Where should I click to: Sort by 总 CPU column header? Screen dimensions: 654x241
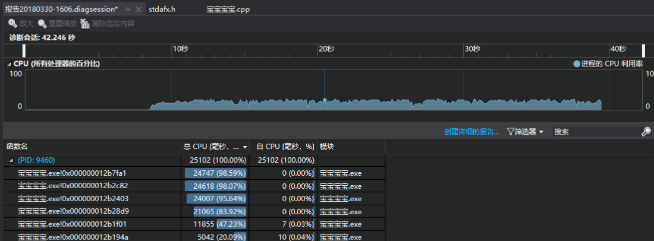click(x=215, y=147)
